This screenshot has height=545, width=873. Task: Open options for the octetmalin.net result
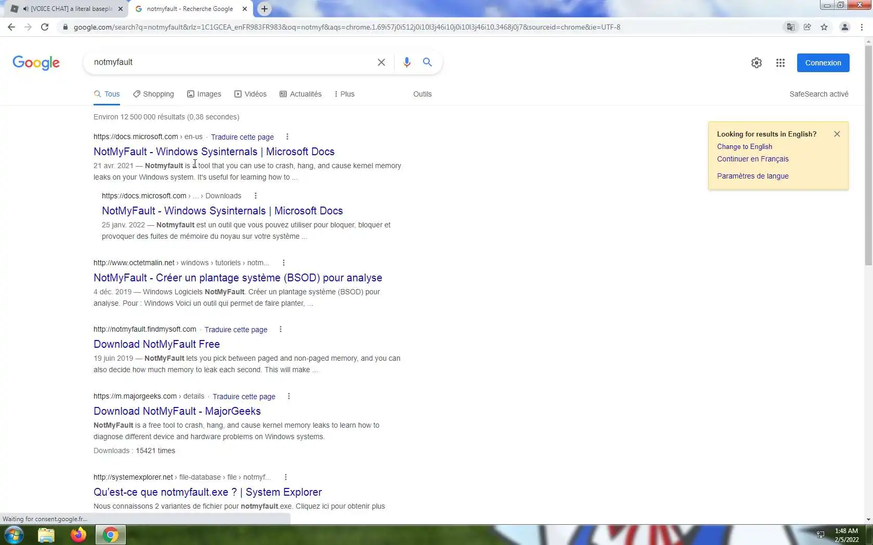pyautogui.click(x=284, y=263)
